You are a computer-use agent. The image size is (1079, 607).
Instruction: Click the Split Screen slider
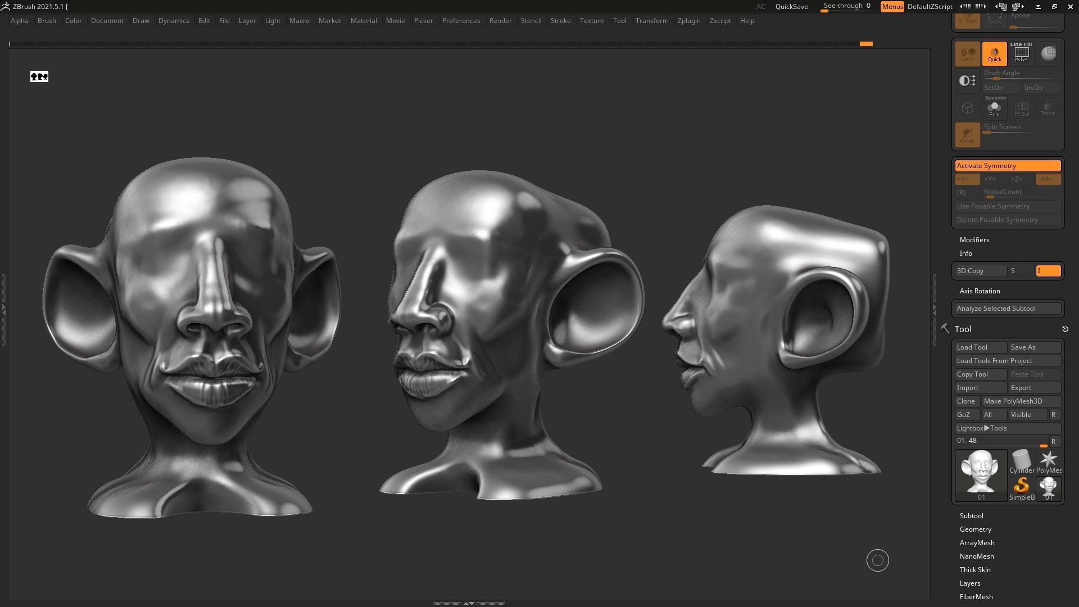1008,128
